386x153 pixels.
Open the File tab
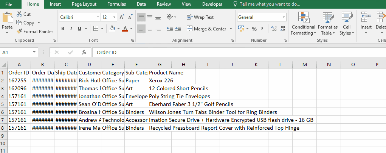[x=9, y=4]
